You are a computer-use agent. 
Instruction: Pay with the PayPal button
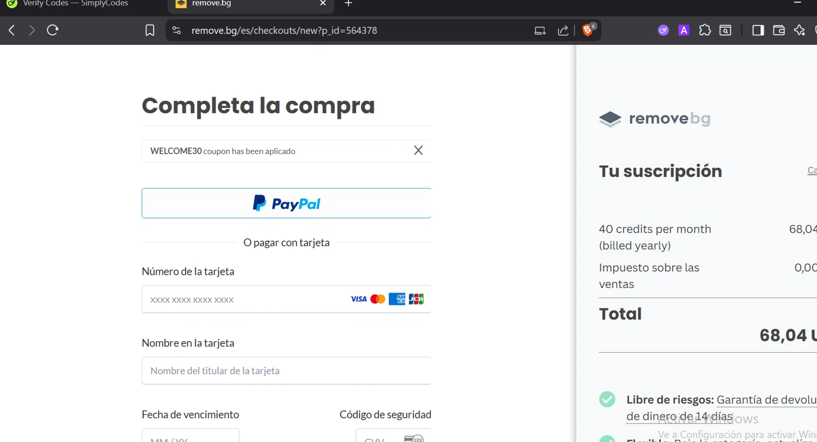point(286,203)
